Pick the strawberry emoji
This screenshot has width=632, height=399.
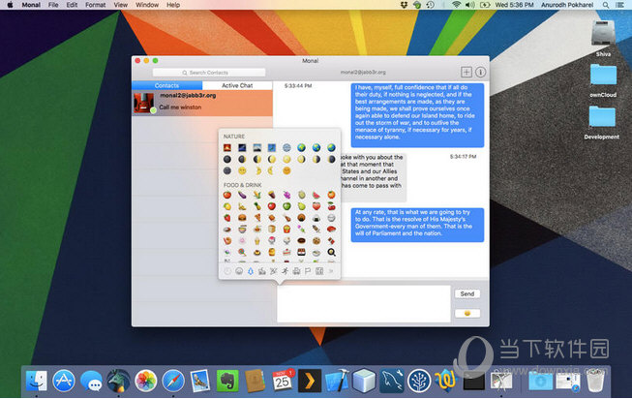coord(227,218)
